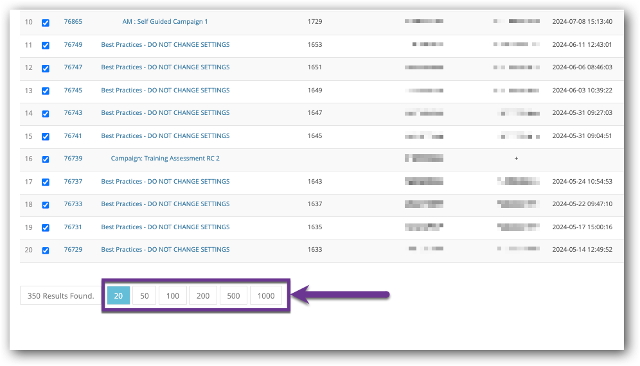The image size is (640, 366).
Task: Select value 1633 in row 20
Action: click(315, 249)
